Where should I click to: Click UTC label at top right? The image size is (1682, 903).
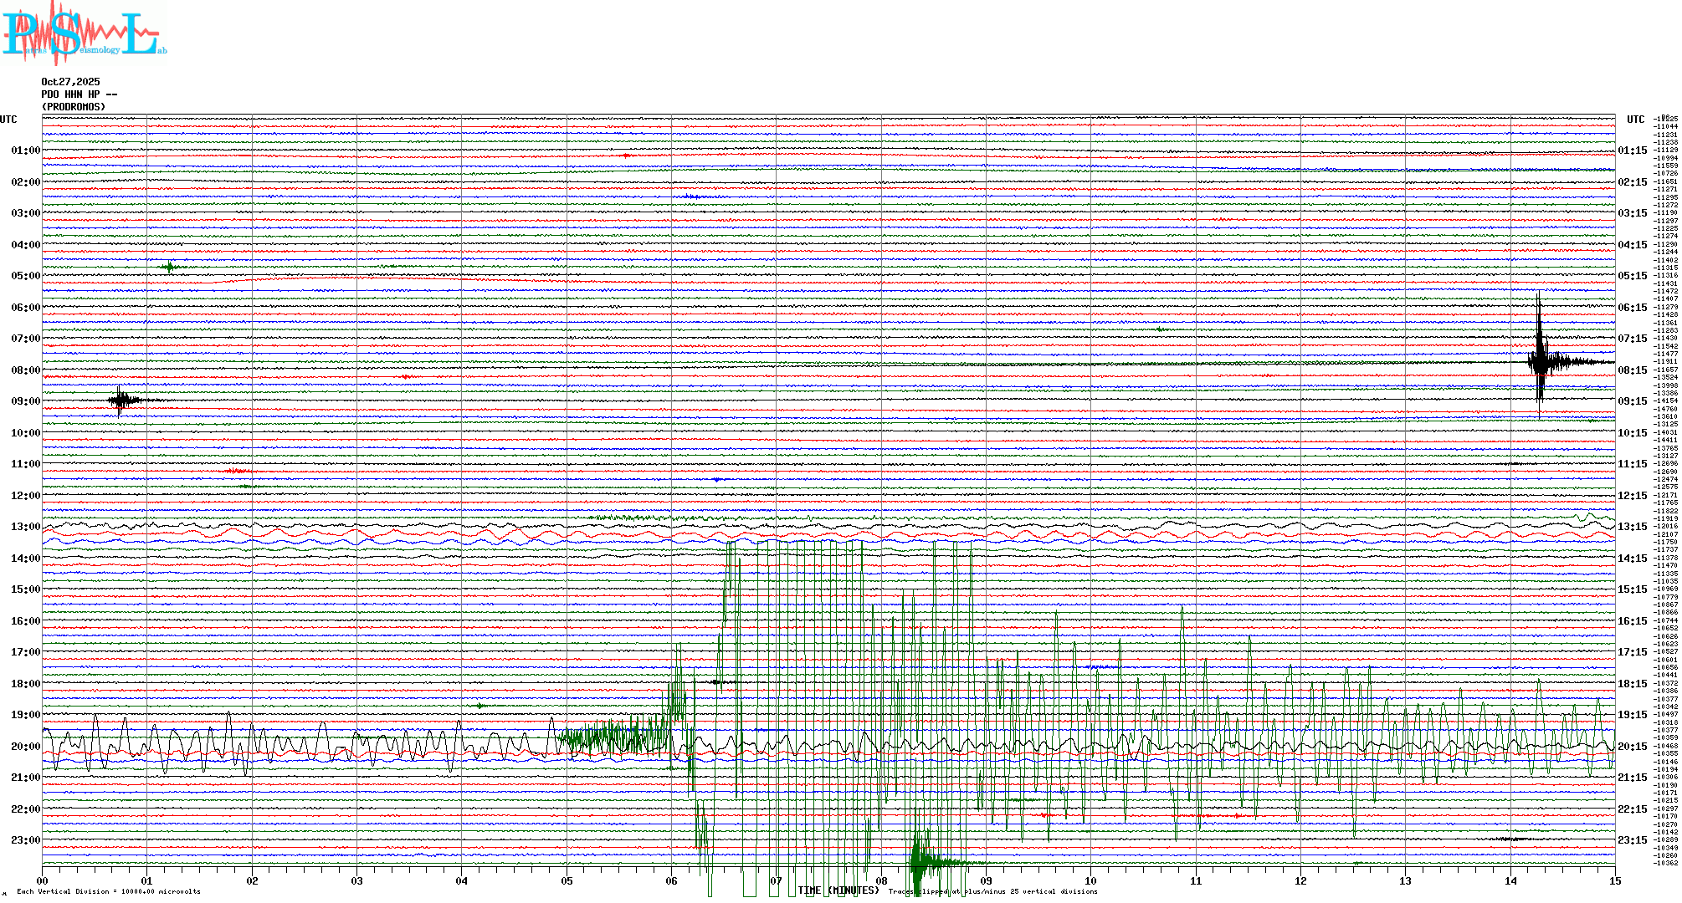[x=1635, y=120]
